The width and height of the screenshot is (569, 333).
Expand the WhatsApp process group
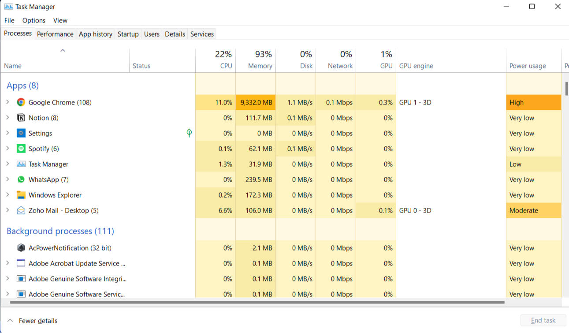pyautogui.click(x=7, y=180)
